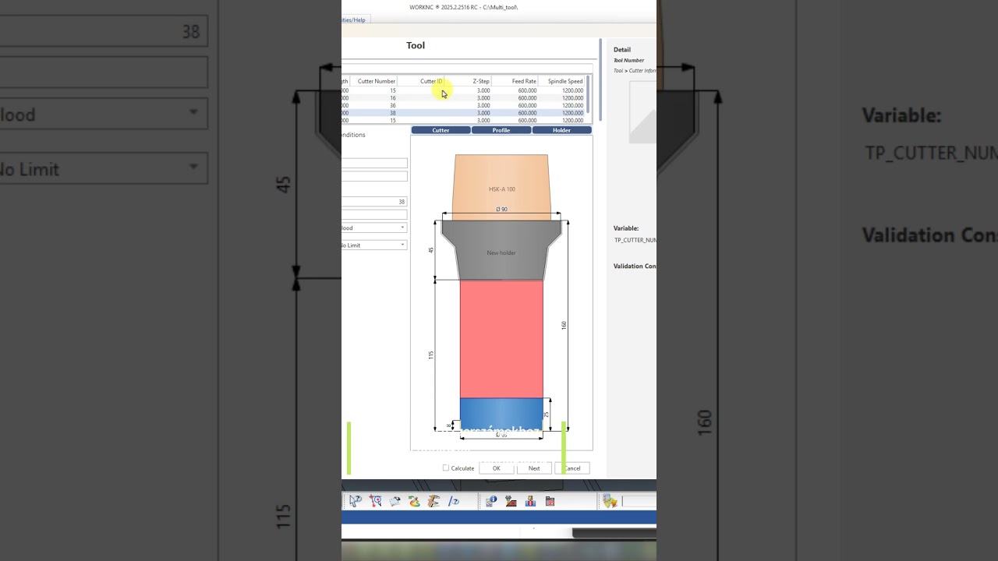Image resolution: width=998 pixels, height=561 pixels.
Task: Open the blue info document icon
Action: (x=491, y=501)
